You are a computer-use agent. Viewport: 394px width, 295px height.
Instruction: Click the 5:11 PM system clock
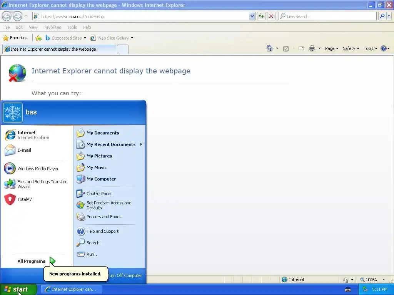tap(380, 289)
